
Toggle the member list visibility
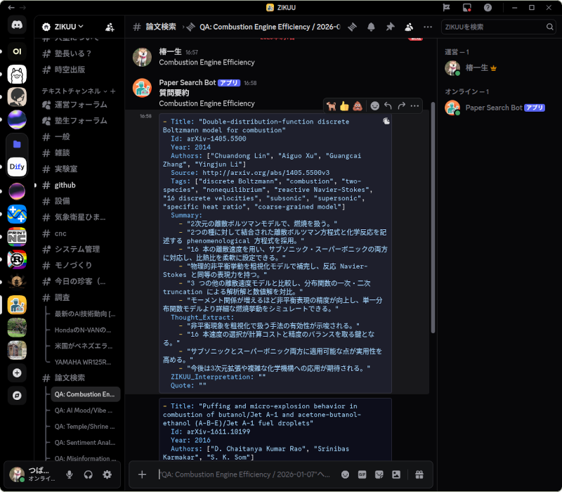[409, 27]
